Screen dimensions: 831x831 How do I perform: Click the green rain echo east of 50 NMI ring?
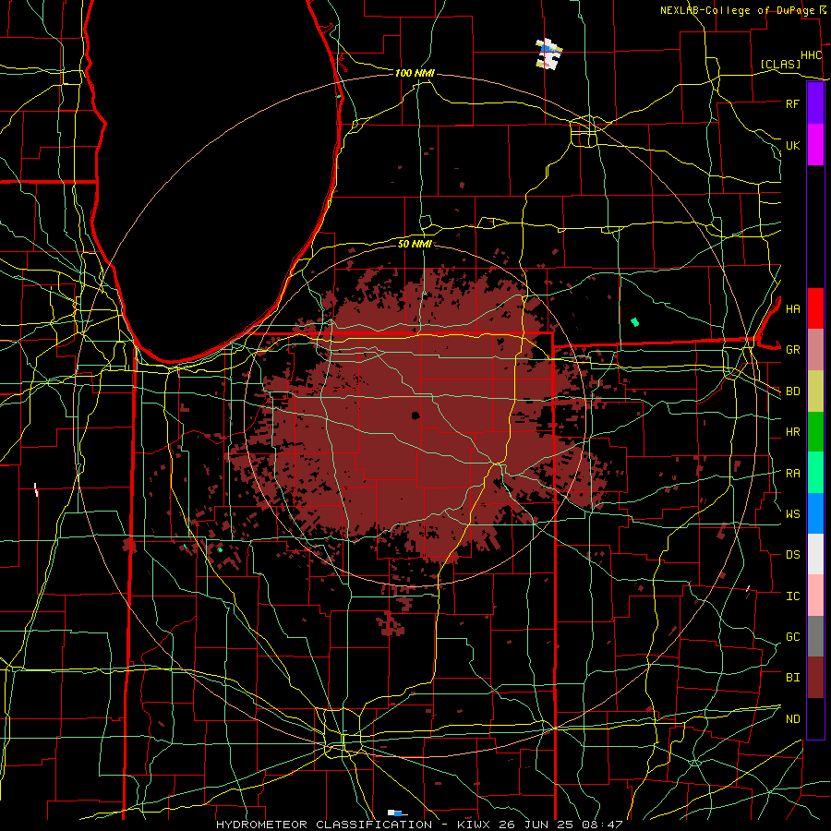pyautogui.click(x=634, y=321)
